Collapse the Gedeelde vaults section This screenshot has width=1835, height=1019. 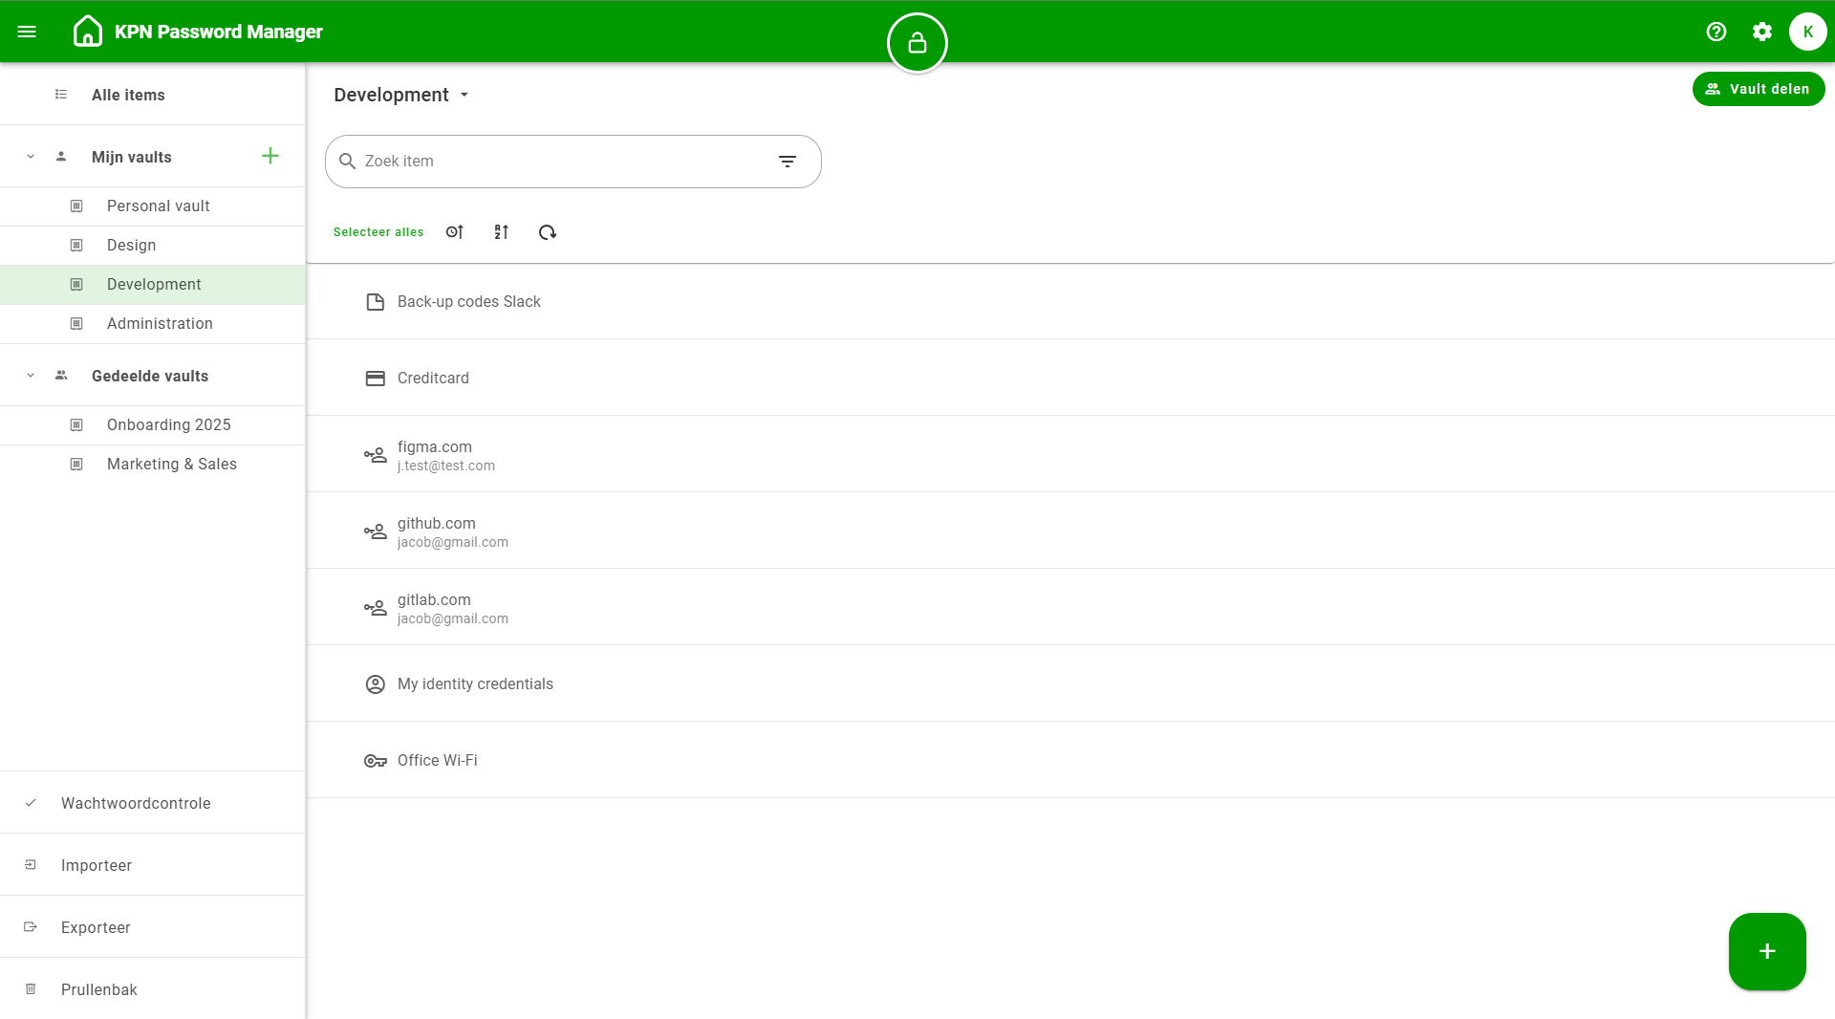pos(31,376)
